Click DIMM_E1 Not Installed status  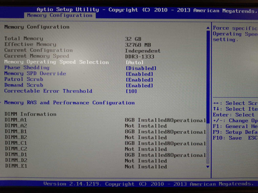[146, 167]
